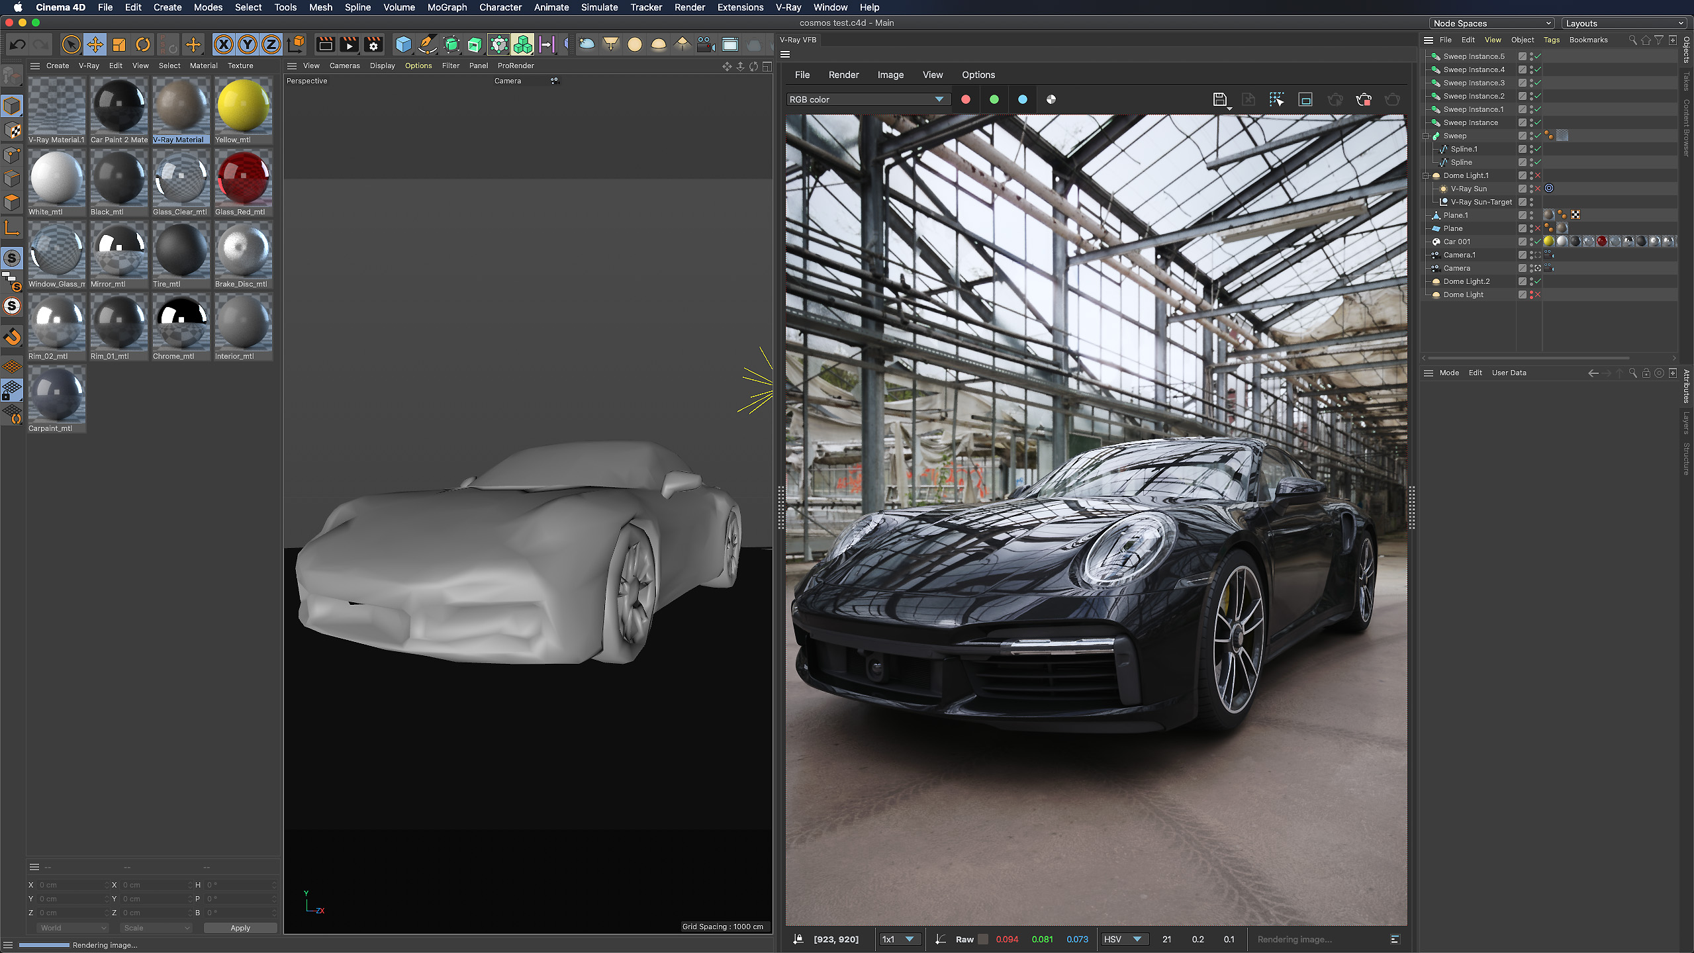The width and height of the screenshot is (1694, 953).
Task: Expand the Node Spaces dropdown
Action: [1491, 23]
